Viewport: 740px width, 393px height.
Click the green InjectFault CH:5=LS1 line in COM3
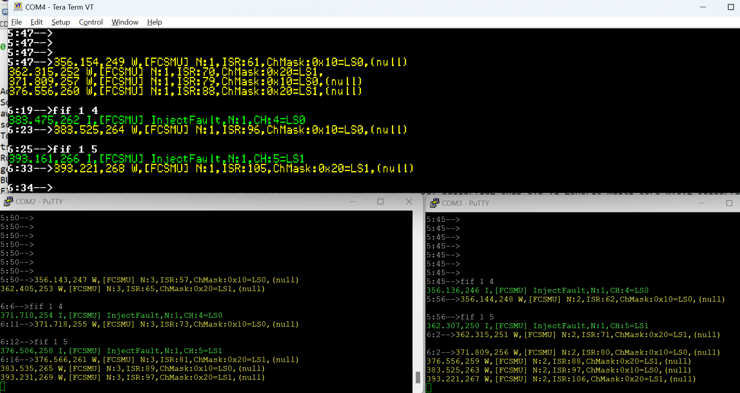pos(537,326)
